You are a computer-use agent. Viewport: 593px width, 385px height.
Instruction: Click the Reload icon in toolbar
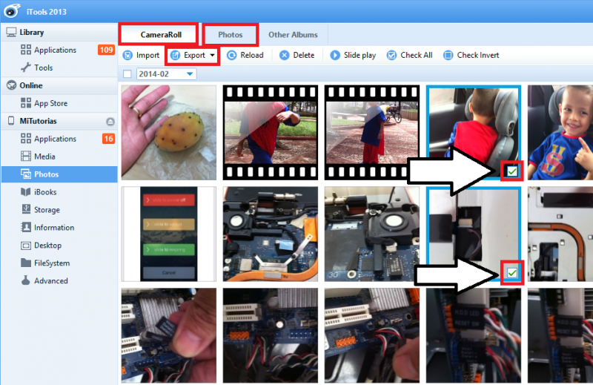click(232, 56)
